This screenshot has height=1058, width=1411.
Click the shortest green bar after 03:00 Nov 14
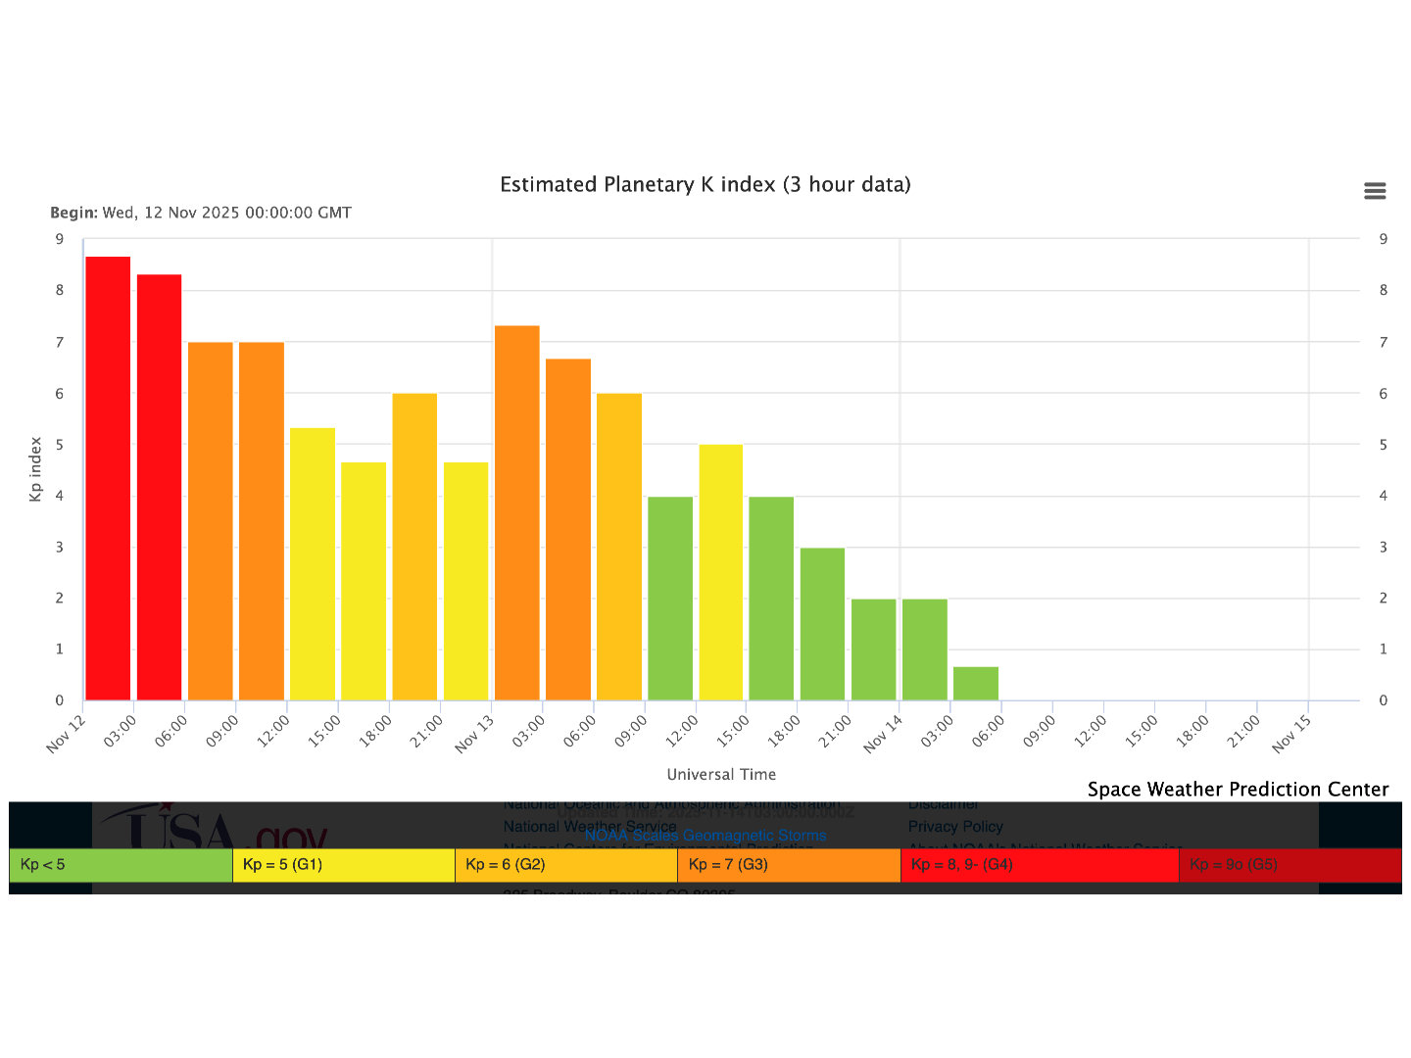976,684
